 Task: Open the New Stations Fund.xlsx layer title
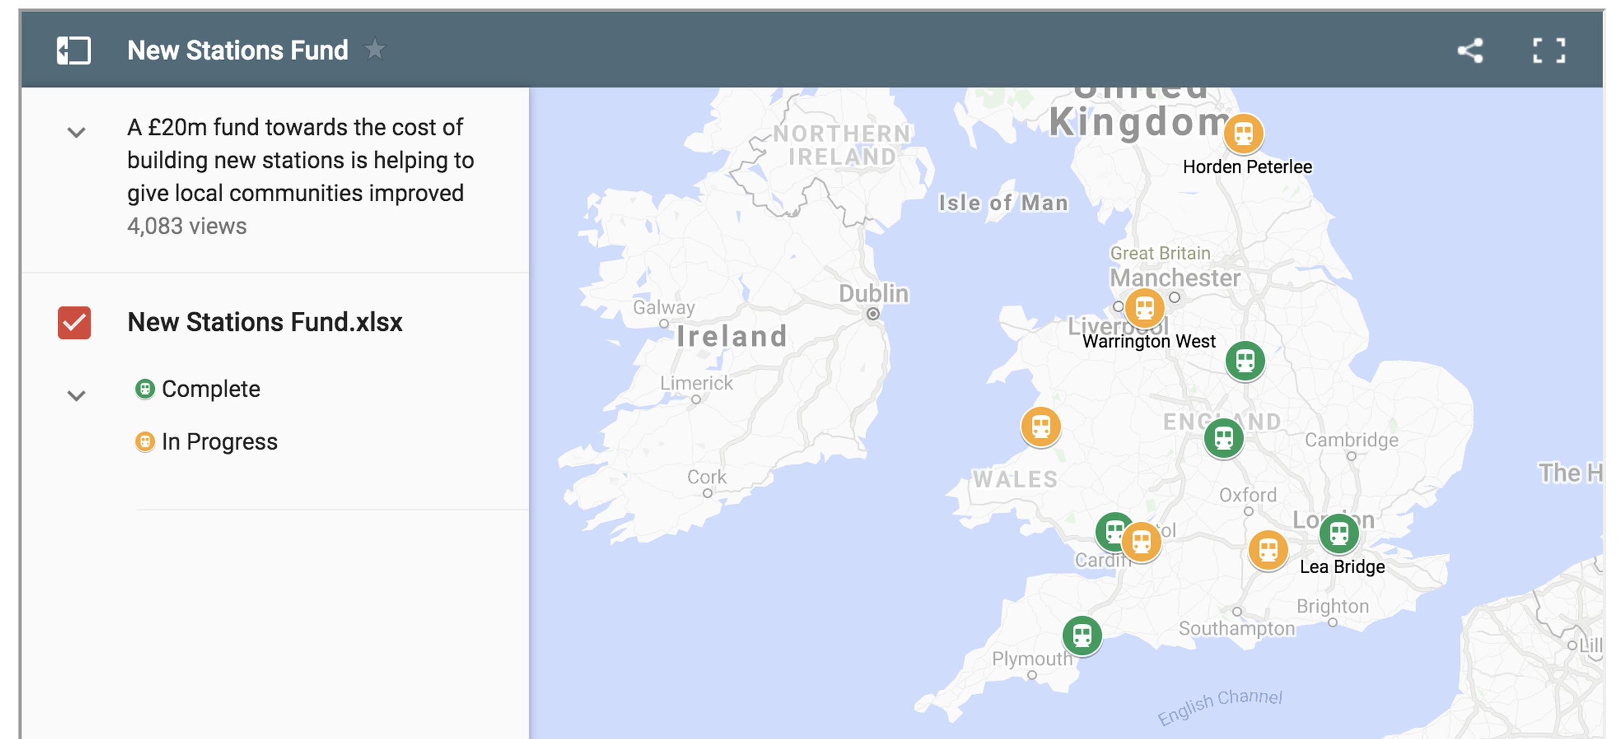click(265, 322)
